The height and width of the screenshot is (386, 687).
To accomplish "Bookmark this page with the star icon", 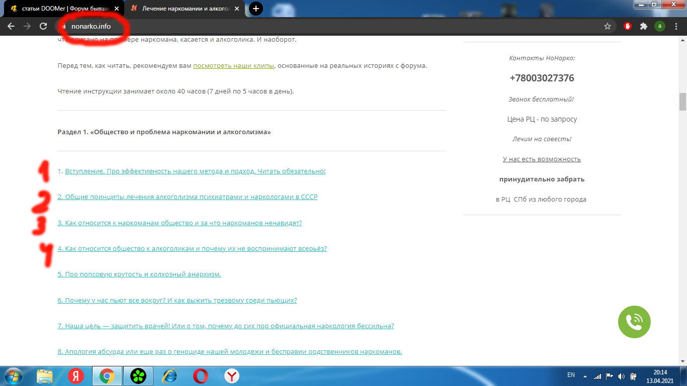I will point(608,26).
